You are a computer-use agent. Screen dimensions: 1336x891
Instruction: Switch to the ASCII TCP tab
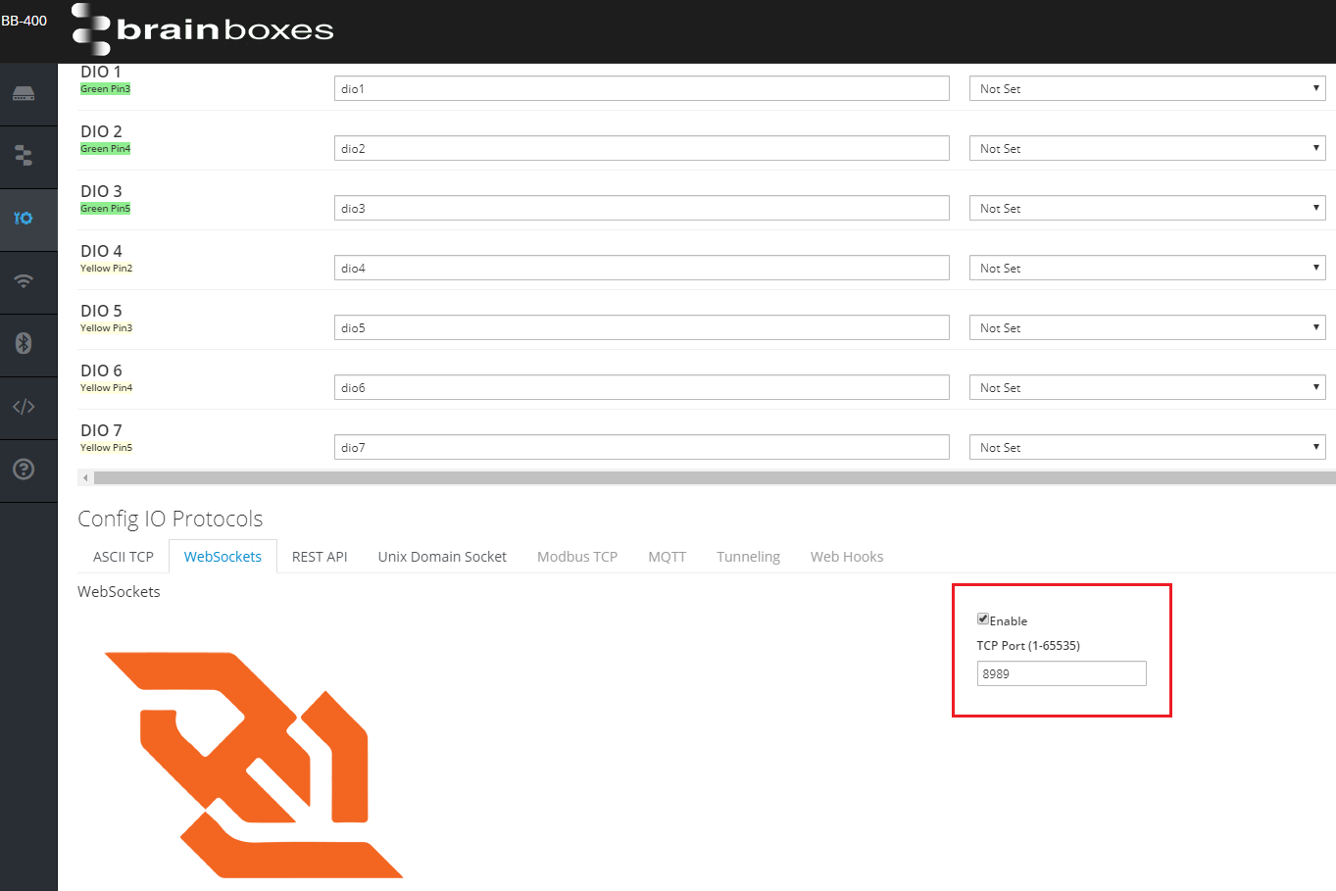(x=124, y=557)
